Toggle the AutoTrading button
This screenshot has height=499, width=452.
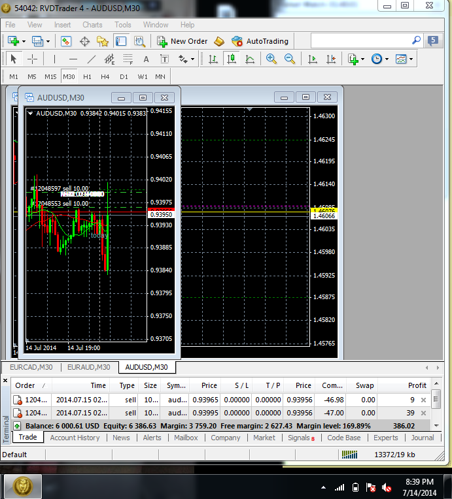pyautogui.click(x=260, y=41)
